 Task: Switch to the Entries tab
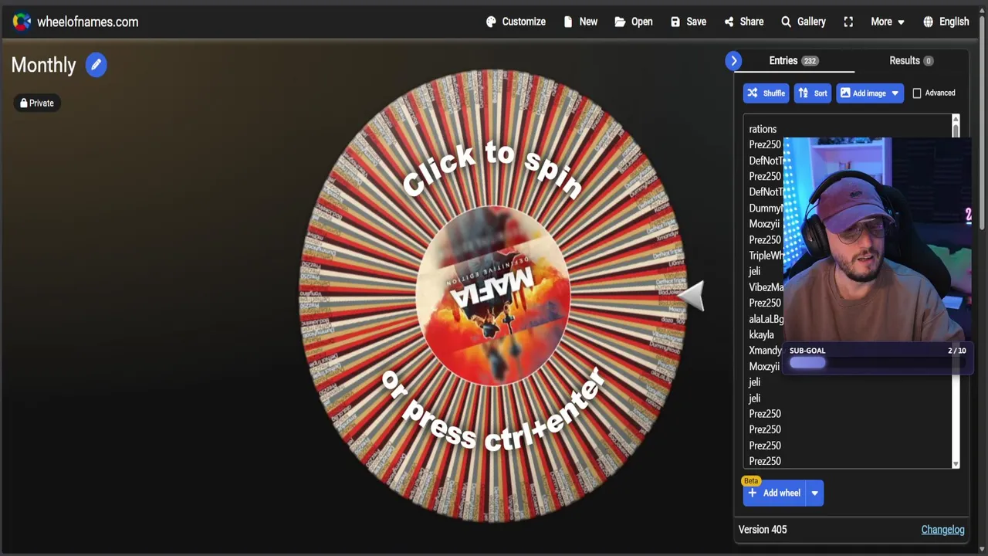click(x=793, y=60)
